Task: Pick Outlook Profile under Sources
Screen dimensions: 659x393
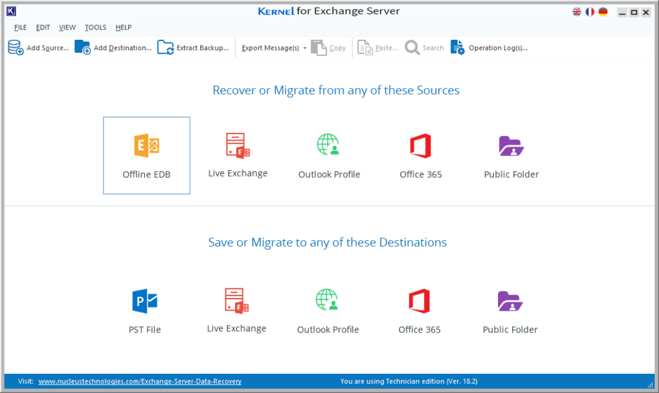Action: 329,155
